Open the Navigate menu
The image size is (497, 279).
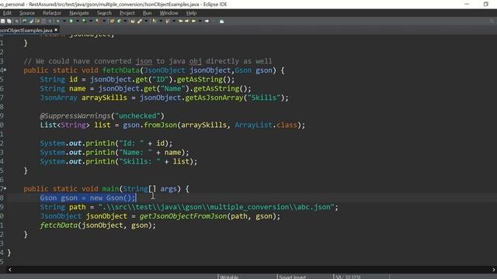[x=79, y=13]
